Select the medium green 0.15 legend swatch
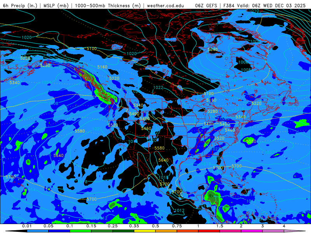Viewport: 311px width, 233px height. 102,231
